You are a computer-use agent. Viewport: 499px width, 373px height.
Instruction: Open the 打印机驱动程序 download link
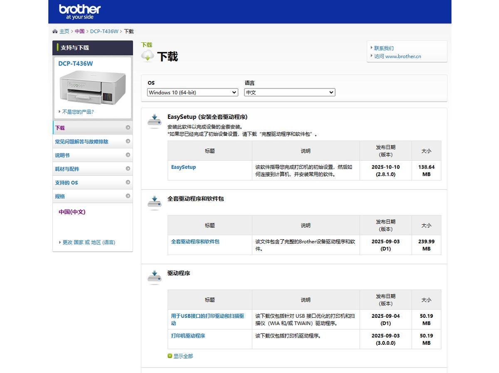(x=188, y=336)
